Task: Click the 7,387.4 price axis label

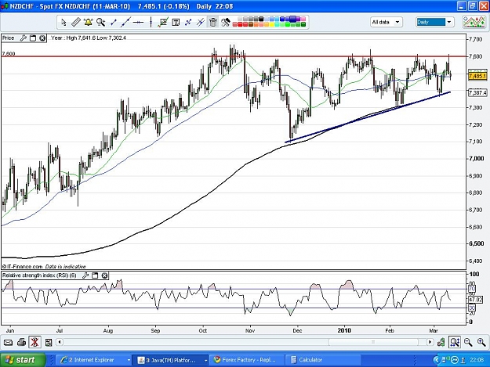Action: click(x=477, y=92)
